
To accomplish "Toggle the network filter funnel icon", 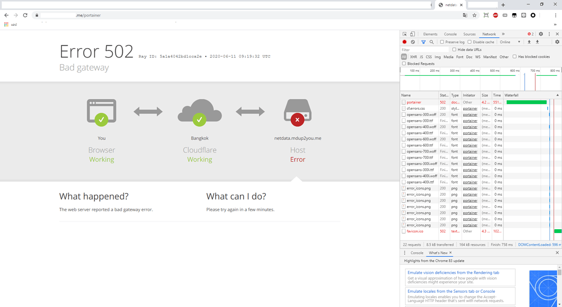I will click(423, 42).
